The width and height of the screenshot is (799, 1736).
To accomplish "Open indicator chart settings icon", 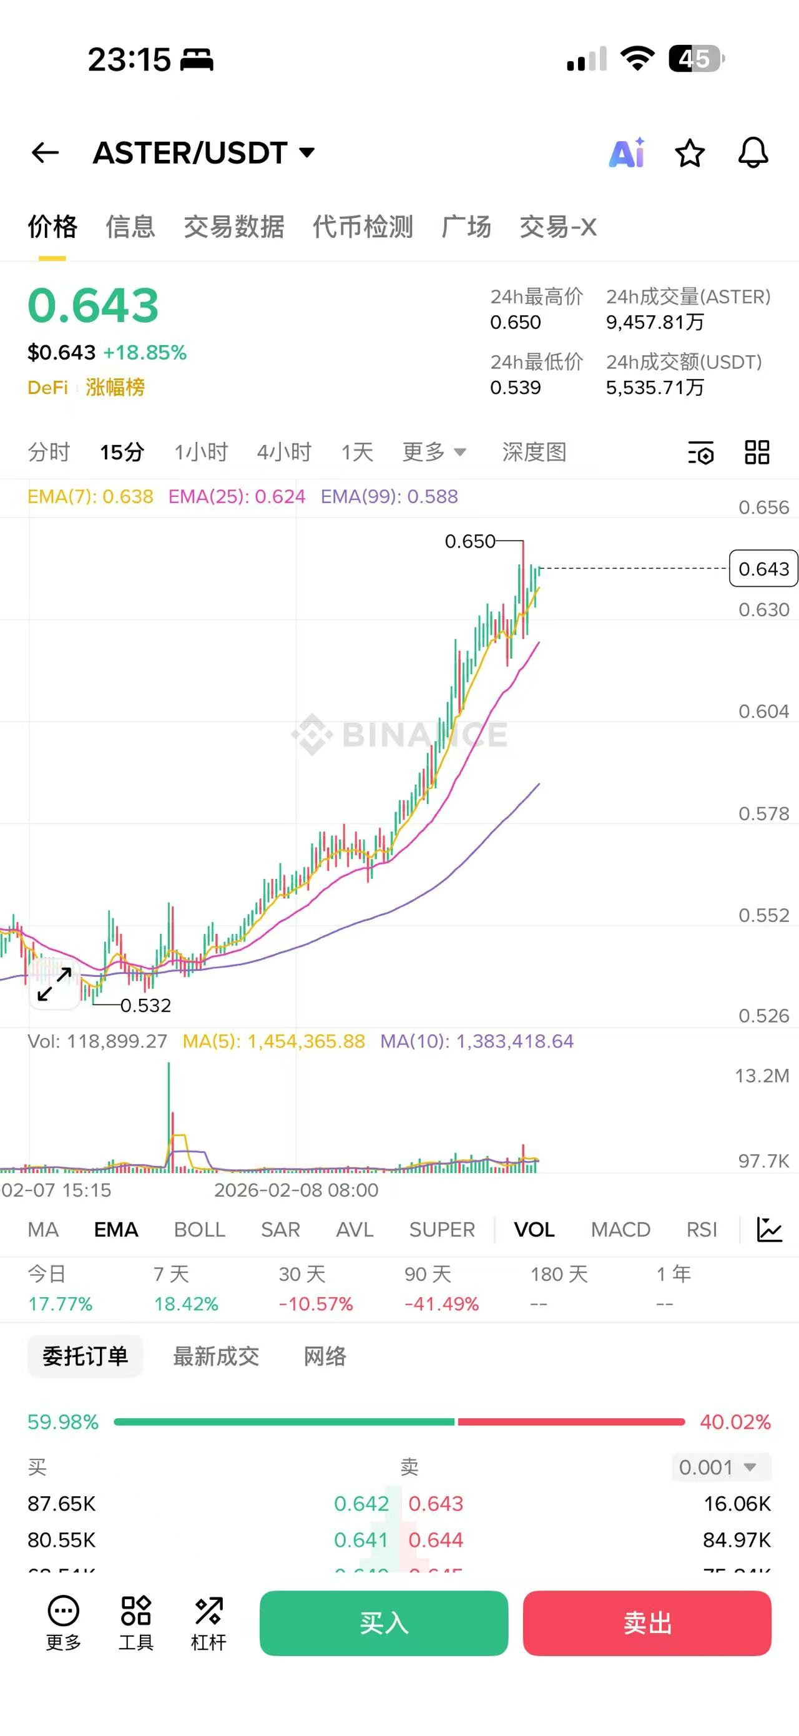I will tap(768, 1229).
